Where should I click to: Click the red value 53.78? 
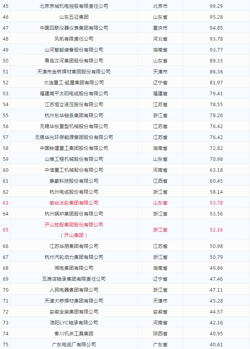[216, 202]
